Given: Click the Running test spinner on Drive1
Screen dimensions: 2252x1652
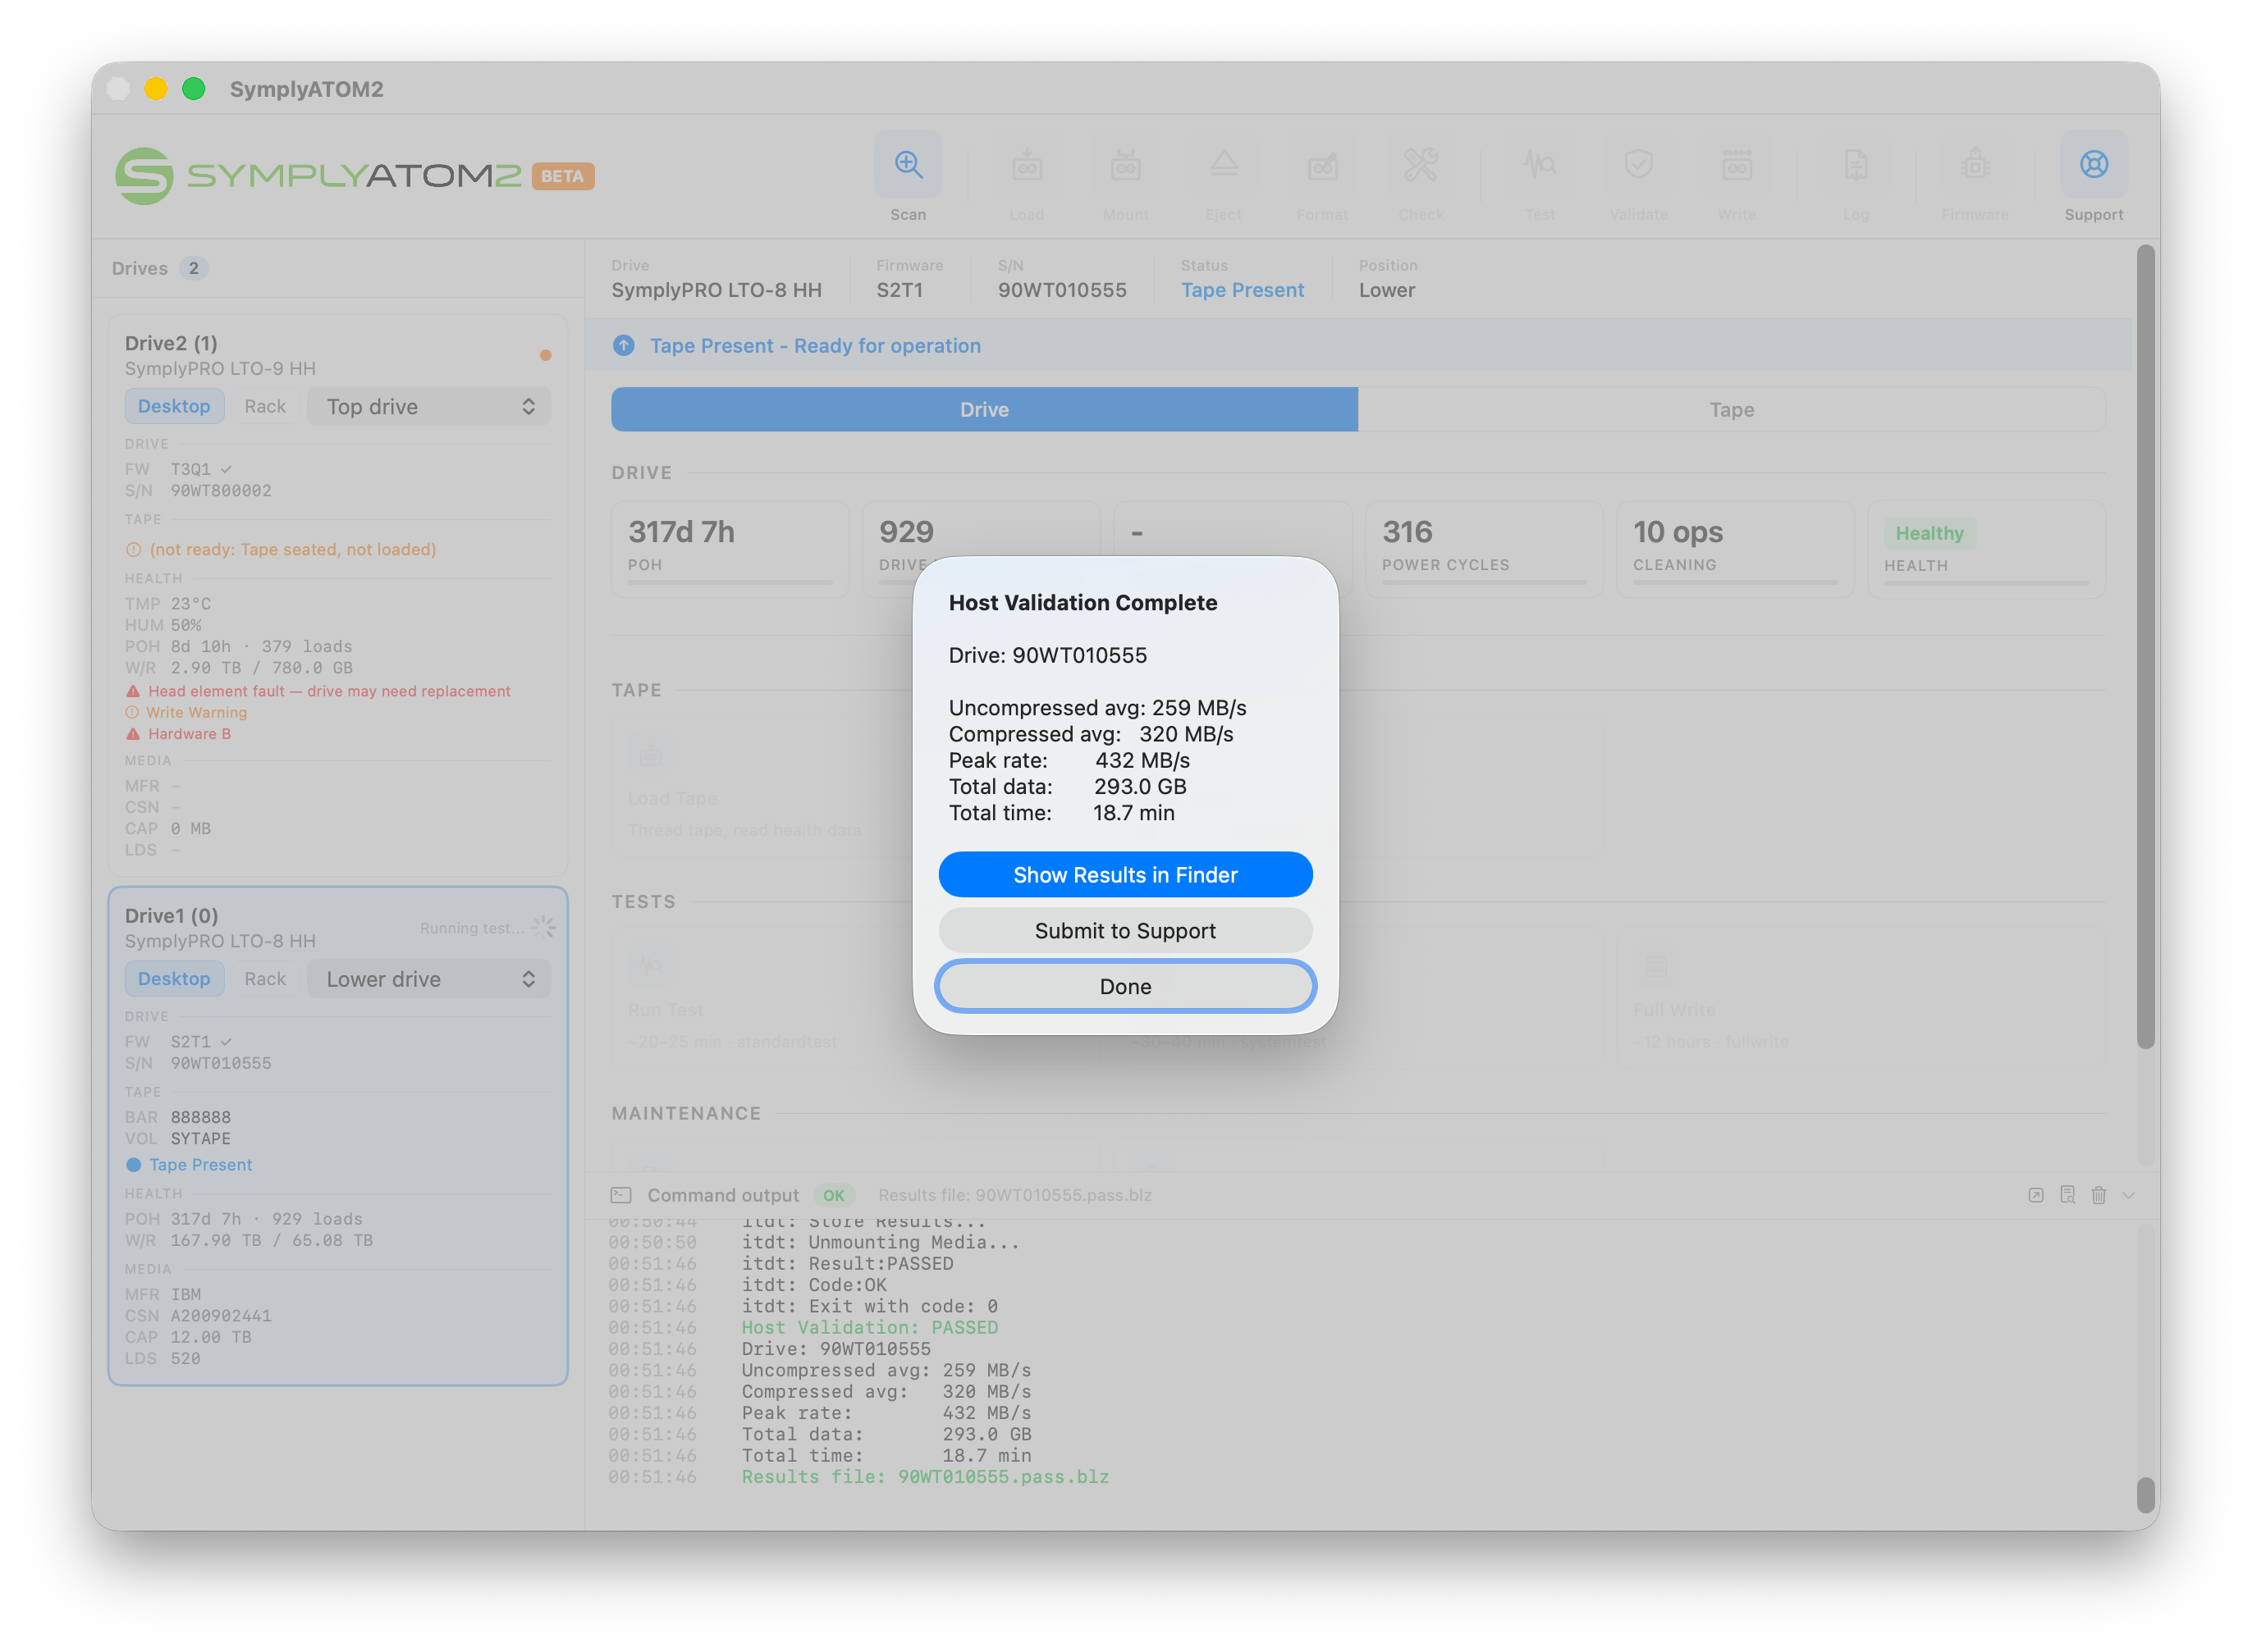Looking at the screenshot, I should (x=543, y=927).
